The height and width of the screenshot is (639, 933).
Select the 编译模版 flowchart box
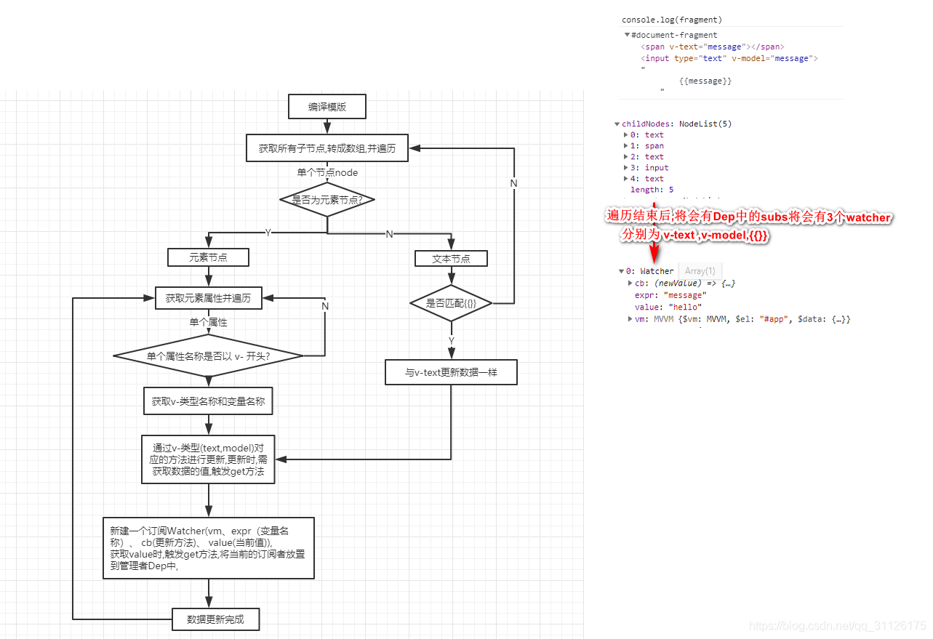(327, 107)
